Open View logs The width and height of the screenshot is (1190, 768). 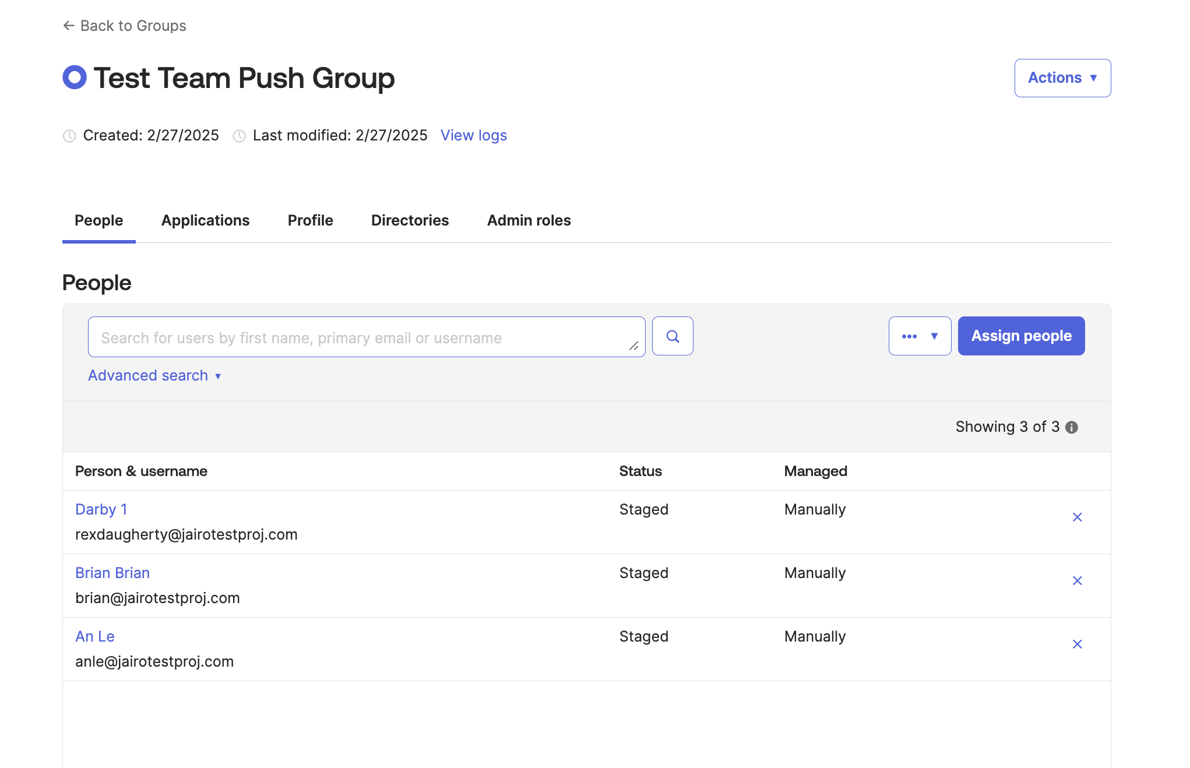click(x=473, y=135)
